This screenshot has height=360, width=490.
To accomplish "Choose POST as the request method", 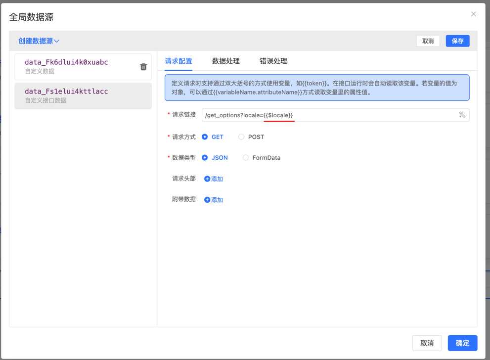I will click(x=241, y=137).
